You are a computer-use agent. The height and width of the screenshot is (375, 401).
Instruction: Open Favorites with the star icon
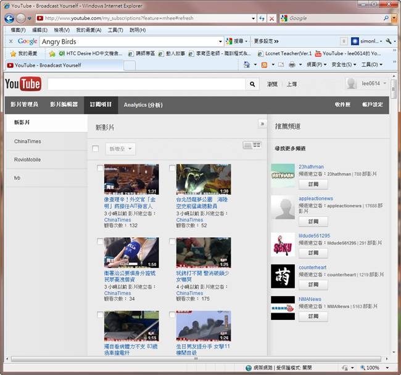[13, 54]
